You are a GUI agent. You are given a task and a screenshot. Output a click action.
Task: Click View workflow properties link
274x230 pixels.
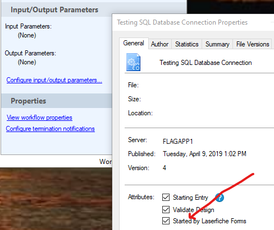point(39,118)
